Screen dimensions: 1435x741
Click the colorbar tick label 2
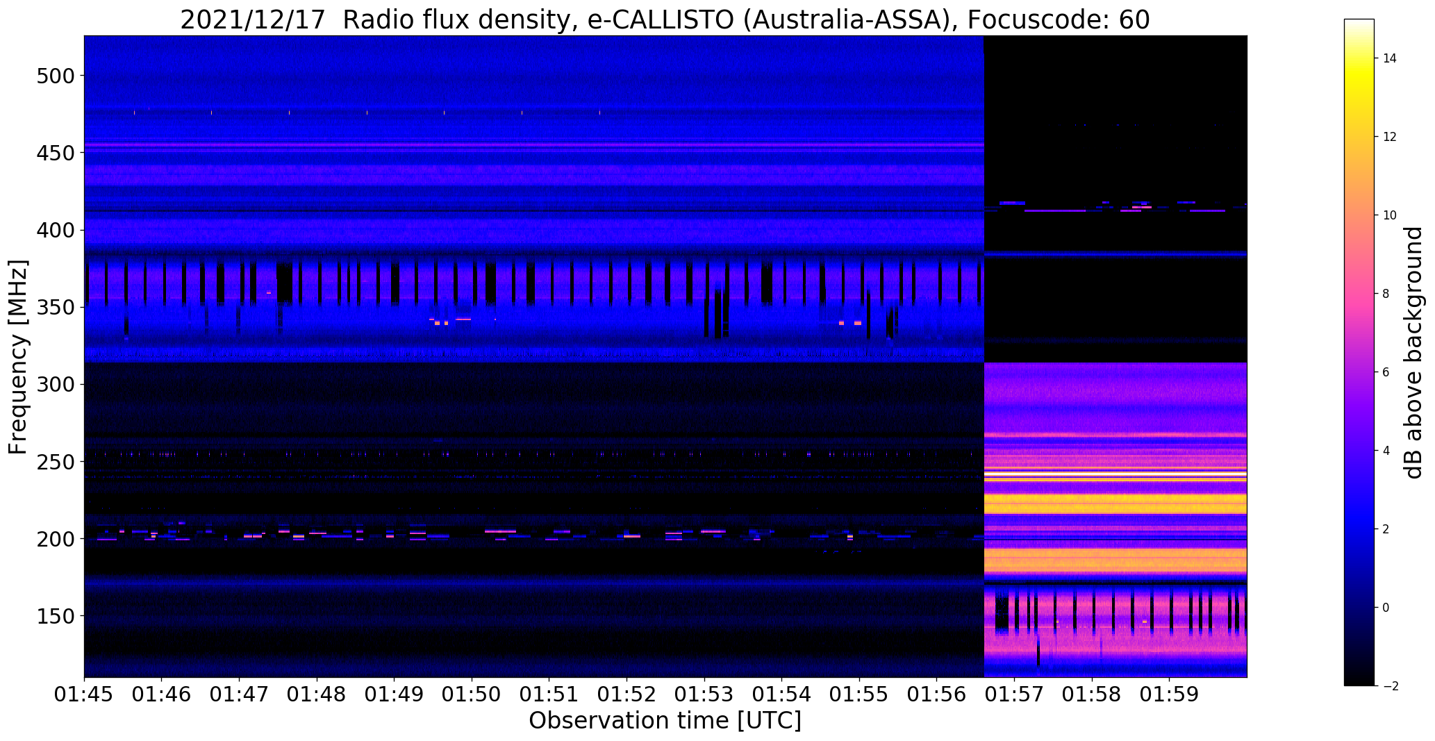[1386, 529]
